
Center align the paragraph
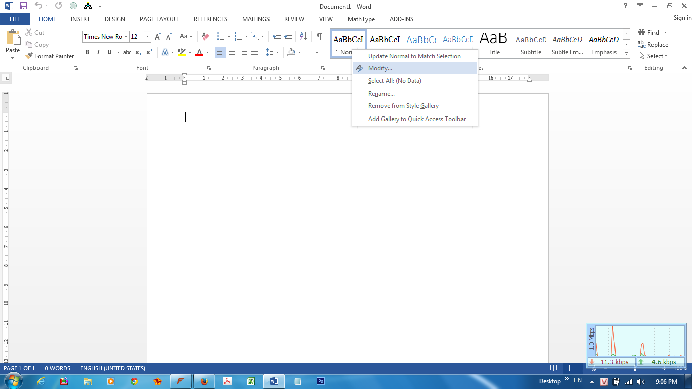pos(232,52)
